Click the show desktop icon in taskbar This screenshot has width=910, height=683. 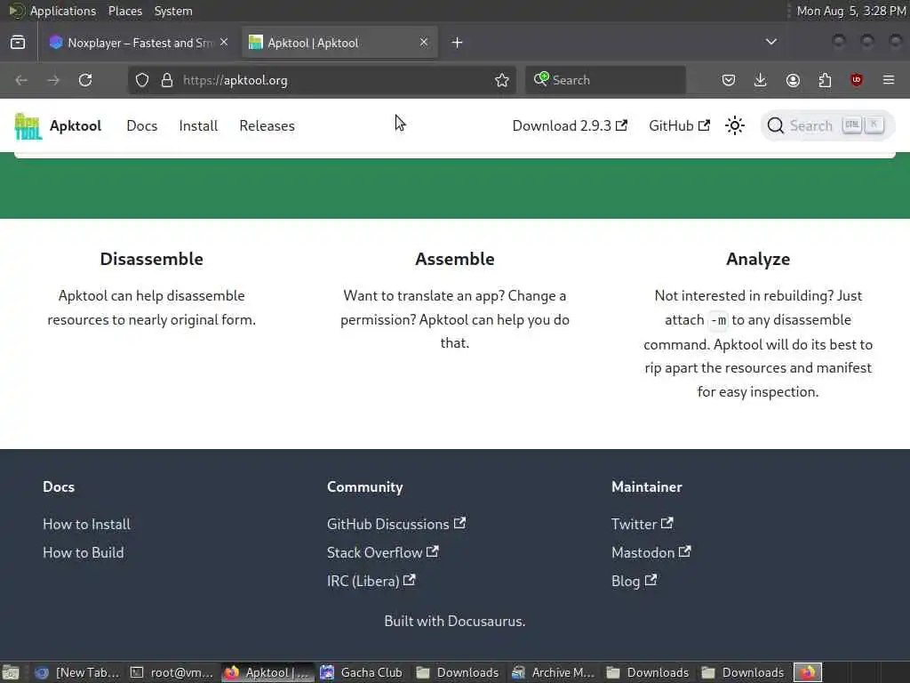click(11, 672)
